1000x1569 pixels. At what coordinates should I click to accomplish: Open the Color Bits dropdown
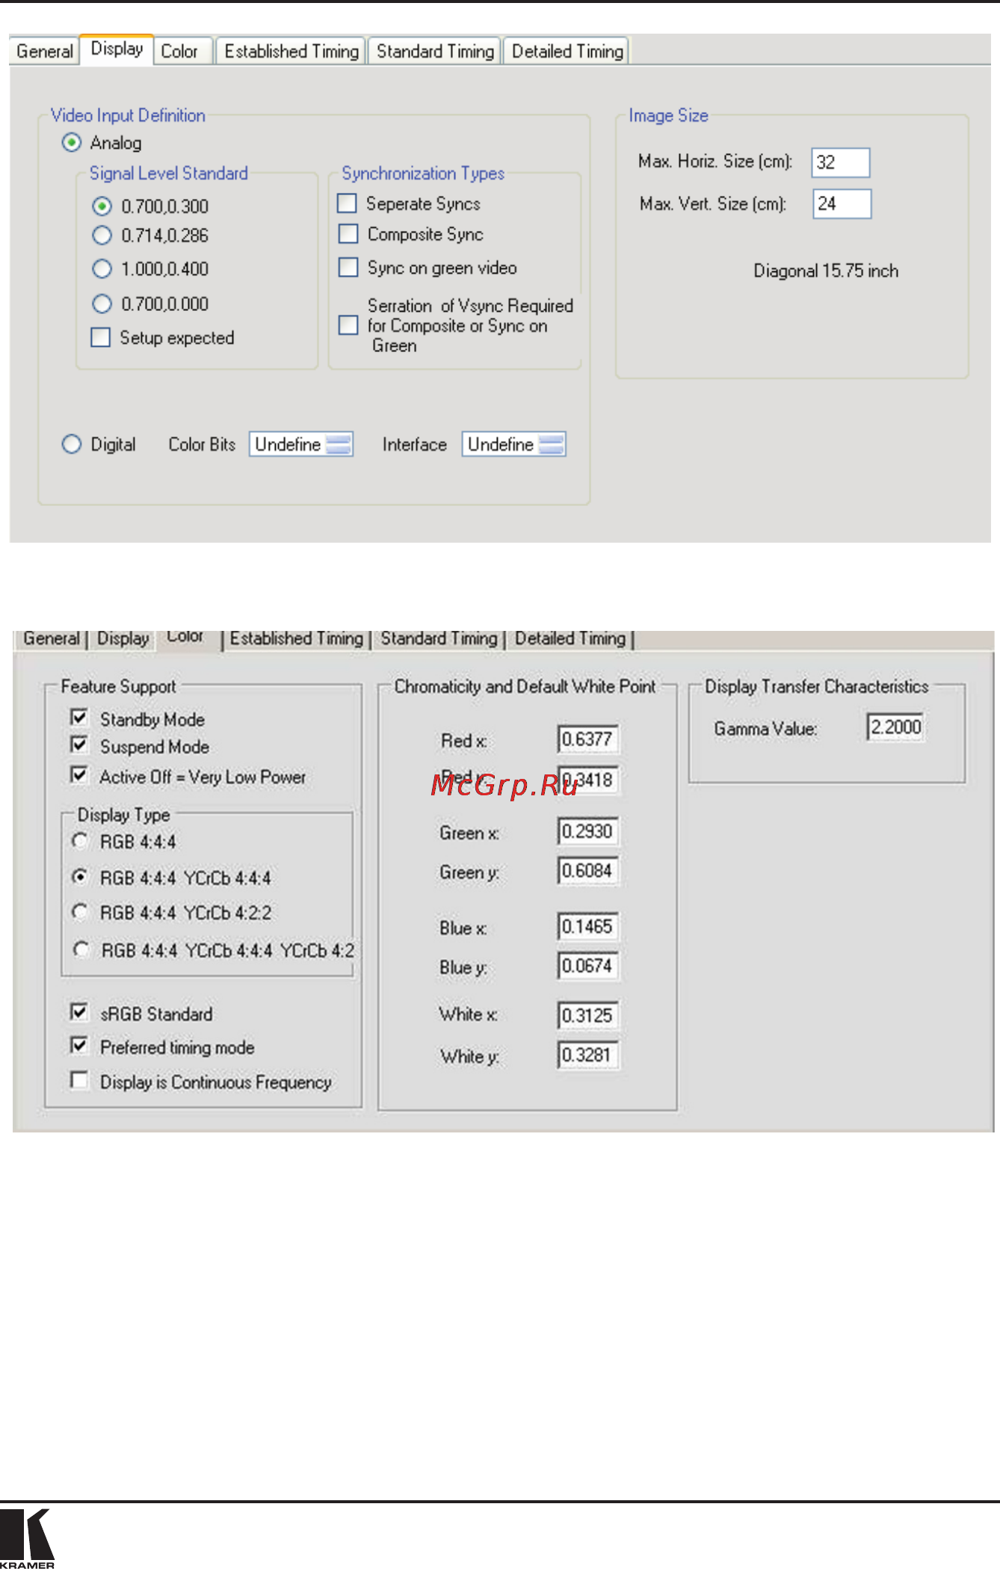click(x=301, y=444)
